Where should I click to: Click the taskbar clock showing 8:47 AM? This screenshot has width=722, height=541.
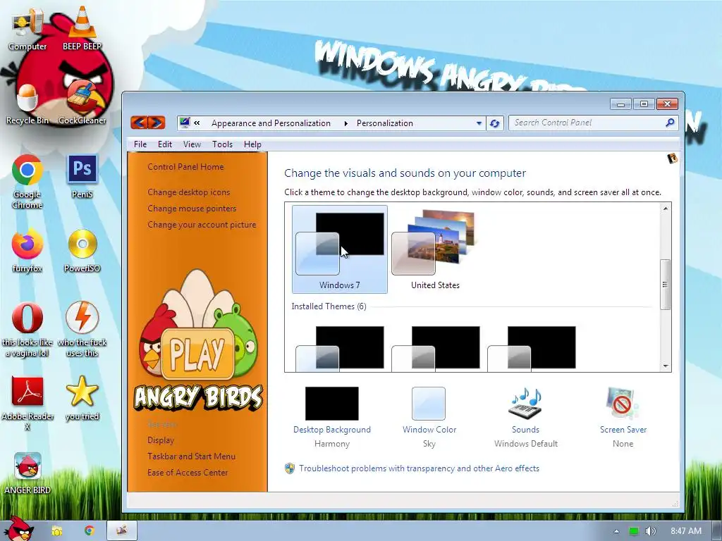pos(686,531)
